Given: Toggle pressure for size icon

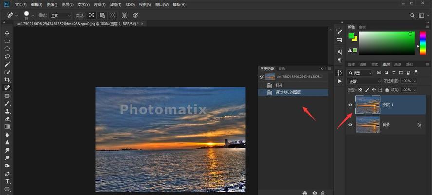Looking at the screenshot, I should point(135,15).
